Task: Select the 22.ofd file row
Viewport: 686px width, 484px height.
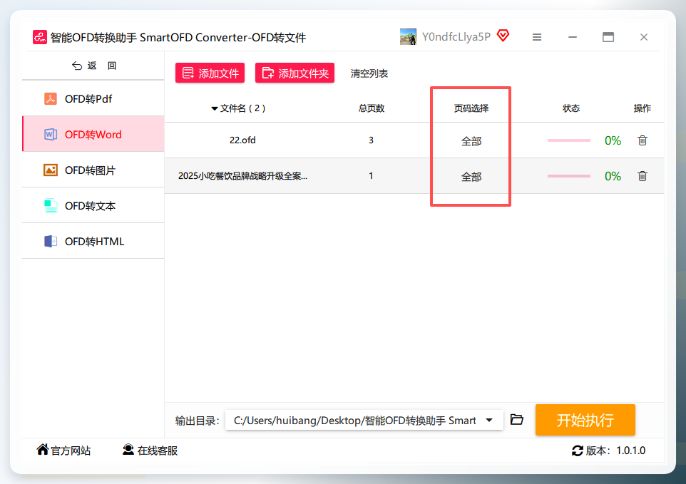Action: click(414, 140)
